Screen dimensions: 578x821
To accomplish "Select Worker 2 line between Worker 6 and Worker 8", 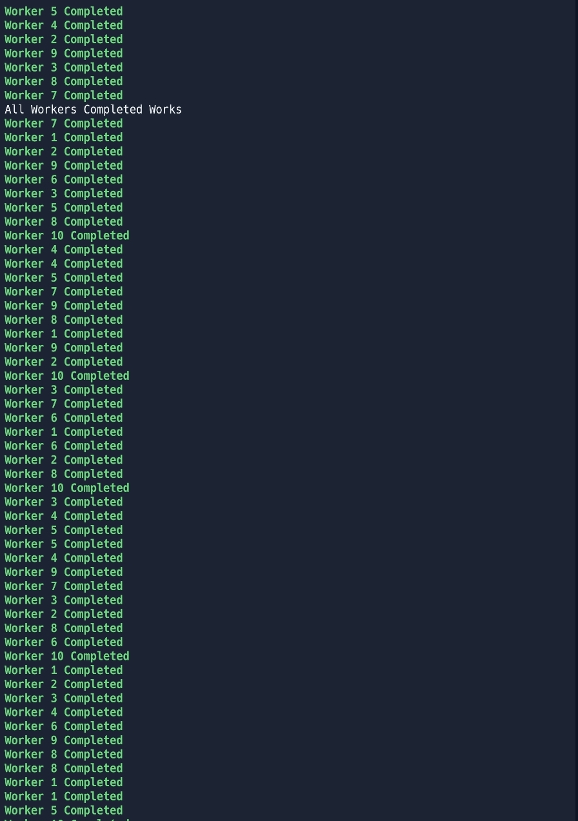I will [x=63, y=460].
